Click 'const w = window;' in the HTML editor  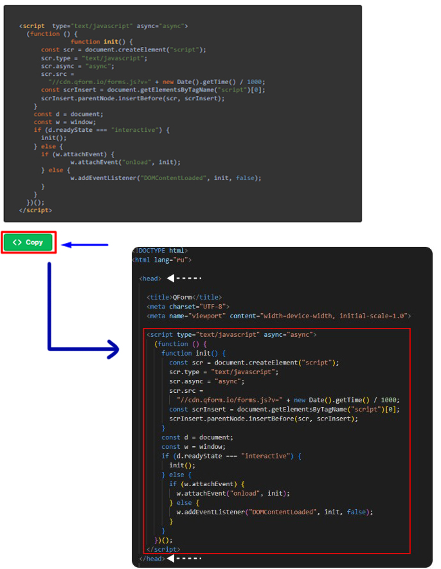click(194, 447)
